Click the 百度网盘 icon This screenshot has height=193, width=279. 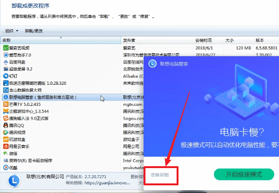click(6, 62)
